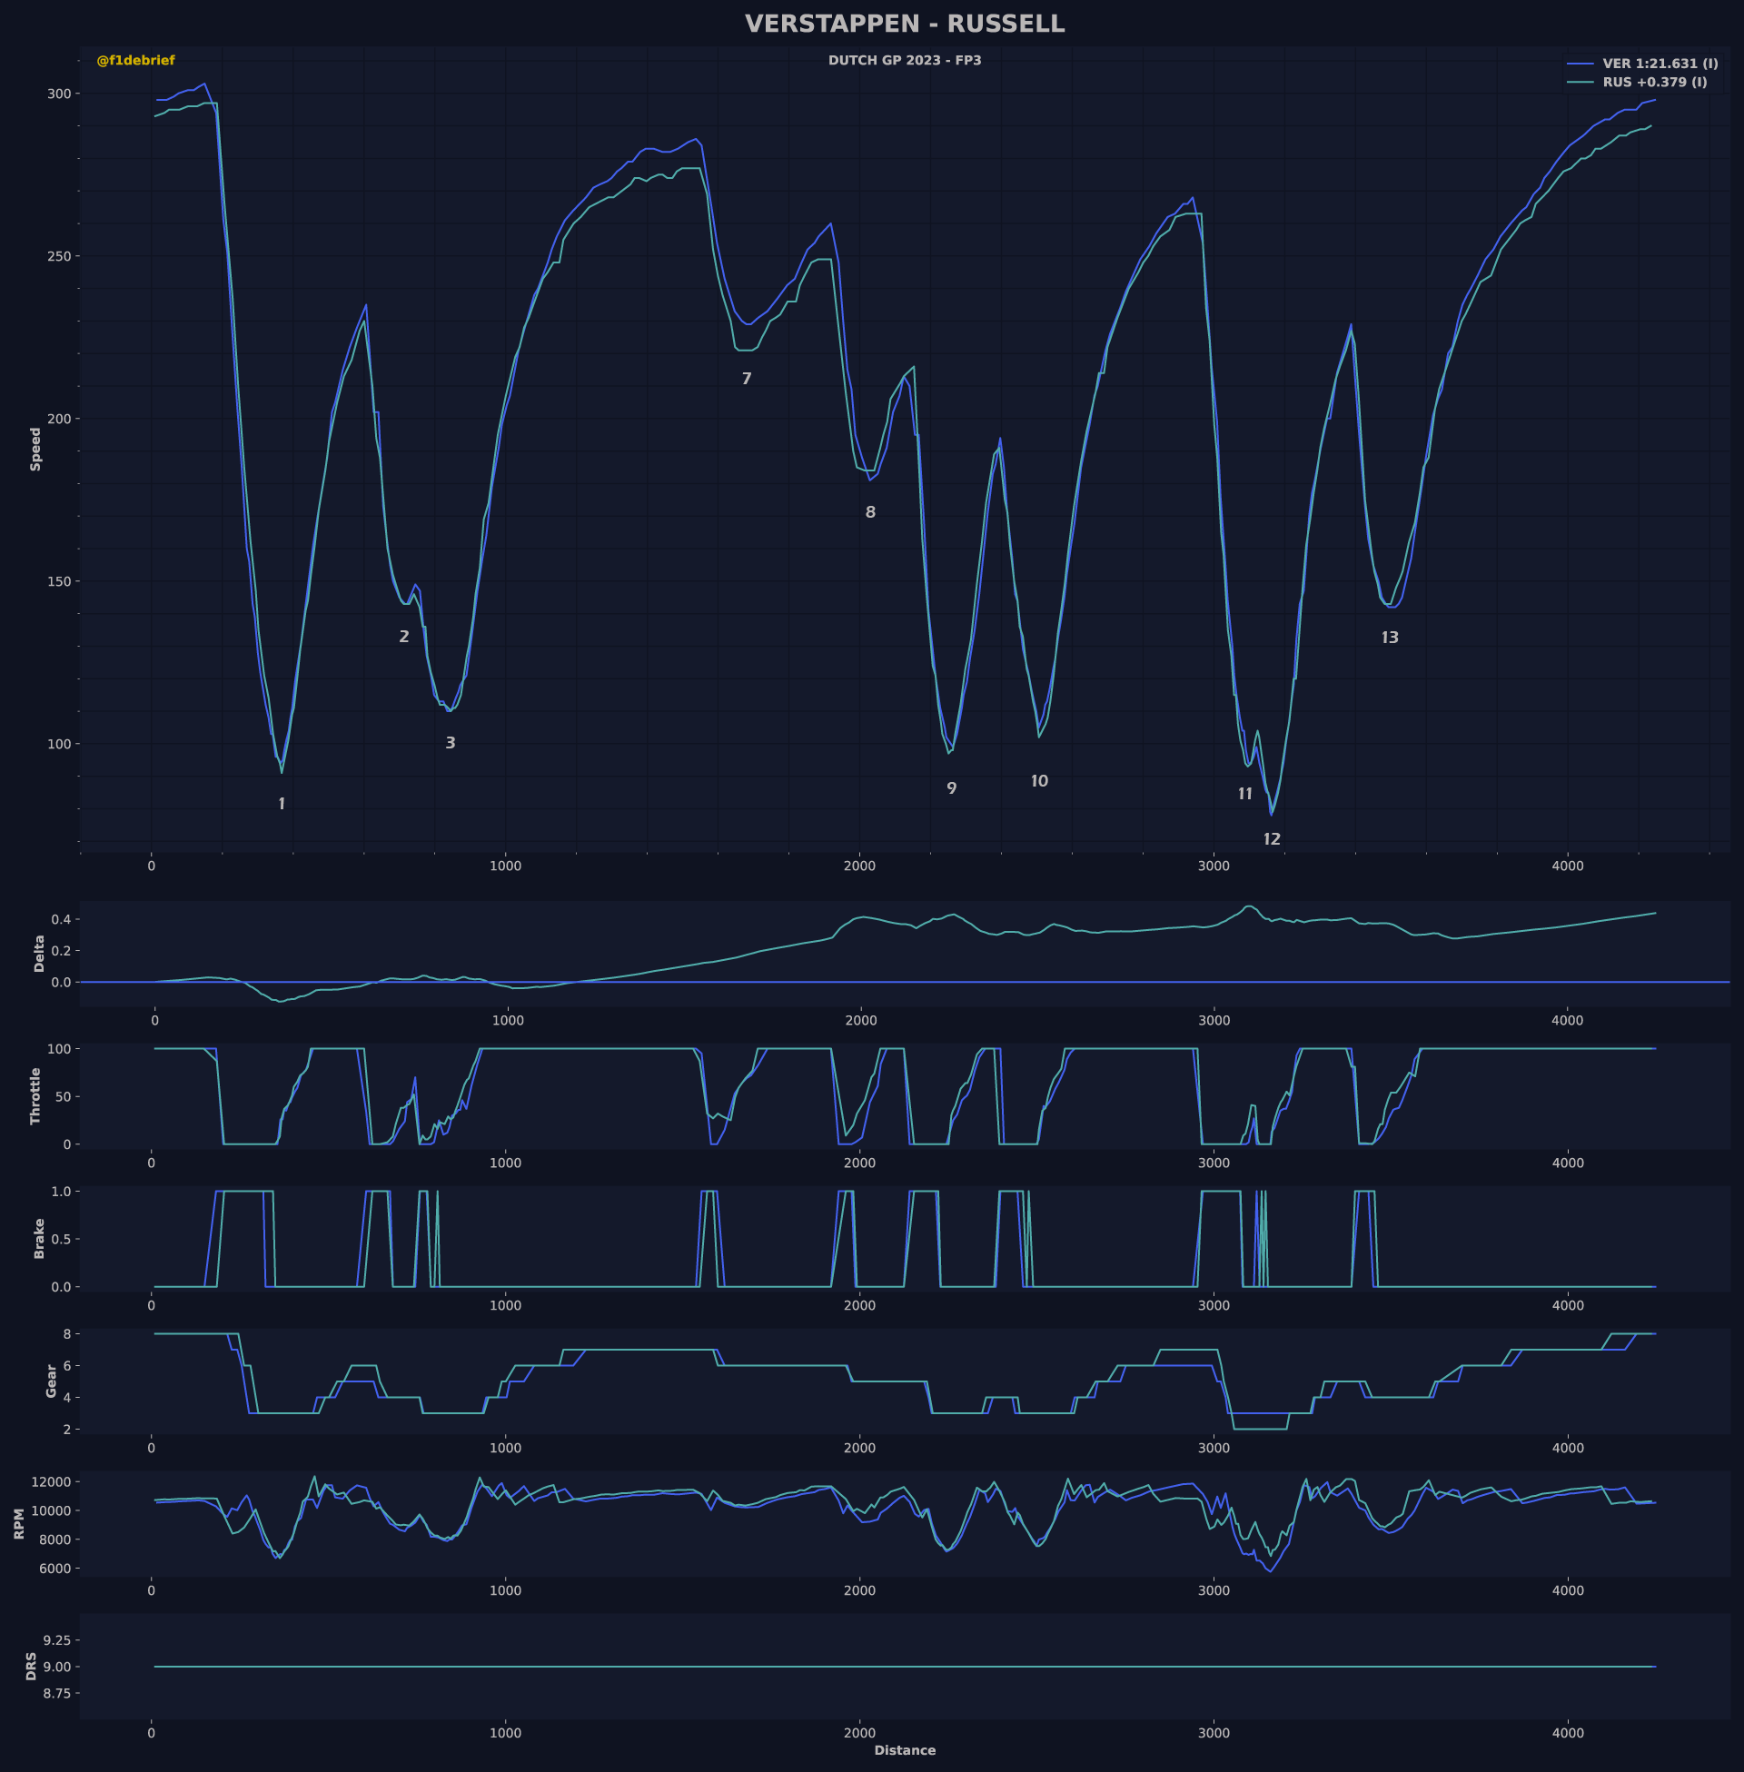Click the VERSTAPPEN - RUSSELL chart title
The height and width of the screenshot is (1772, 1744).
pyautogui.click(x=904, y=24)
